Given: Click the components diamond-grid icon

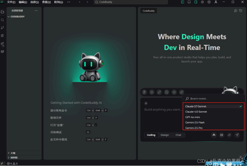Looking at the screenshot, I should [152, 92].
